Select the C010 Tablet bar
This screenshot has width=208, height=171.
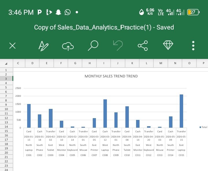click(127, 117)
